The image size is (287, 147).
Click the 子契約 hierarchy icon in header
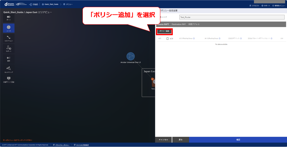(31, 4)
